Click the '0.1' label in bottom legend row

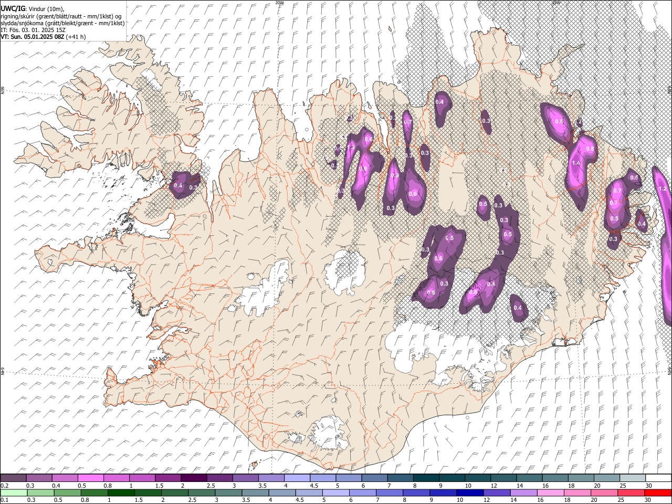(x=4, y=500)
